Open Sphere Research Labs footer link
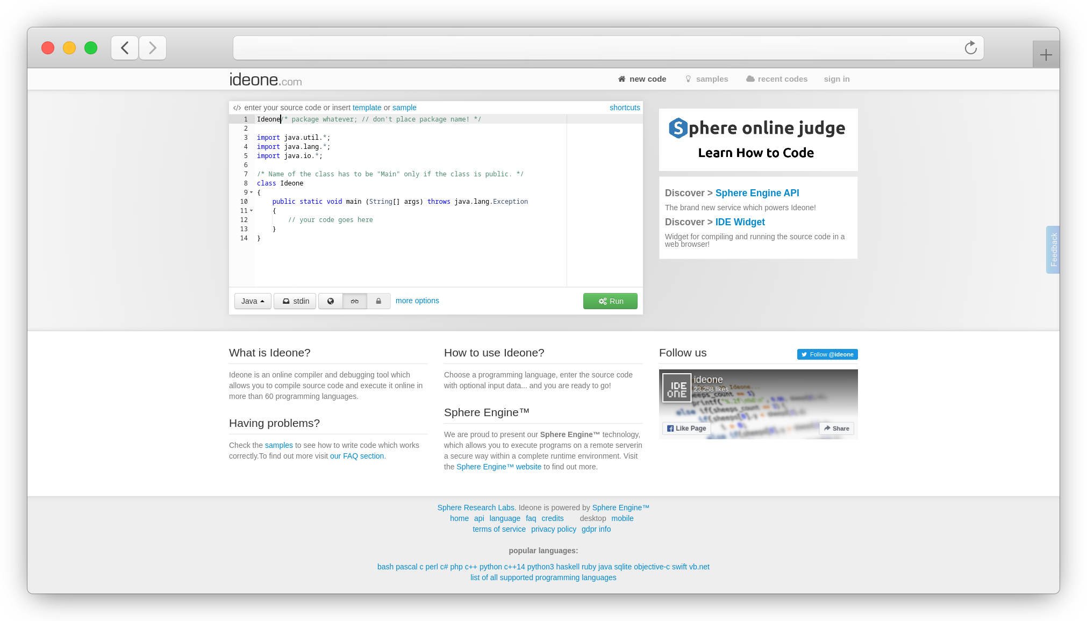The image size is (1087, 621). click(x=476, y=508)
